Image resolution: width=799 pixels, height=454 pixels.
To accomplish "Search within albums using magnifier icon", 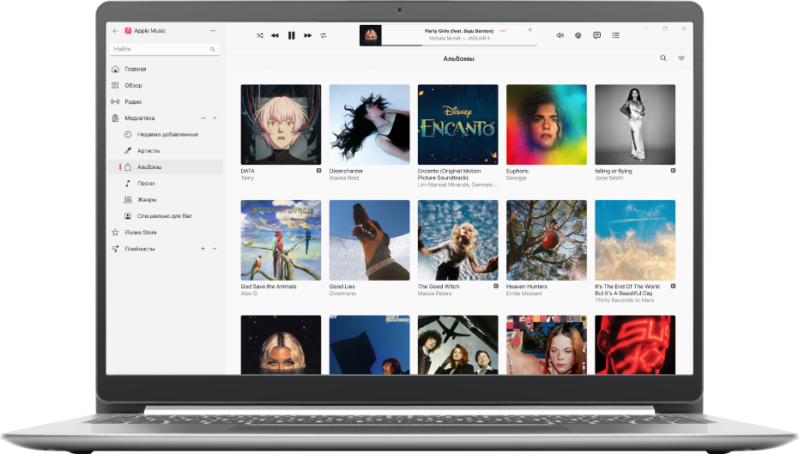I will 663,58.
